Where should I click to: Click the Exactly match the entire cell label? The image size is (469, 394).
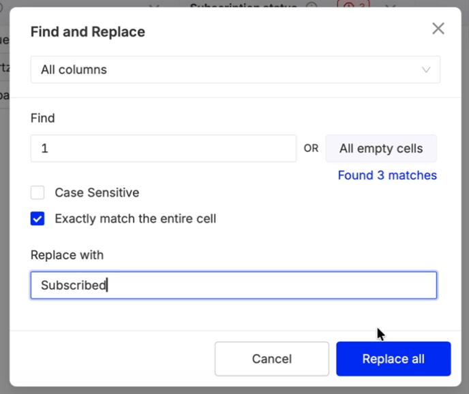click(135, 218)
